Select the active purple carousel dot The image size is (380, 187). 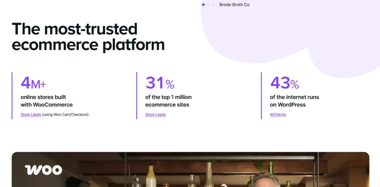(203, 5)
